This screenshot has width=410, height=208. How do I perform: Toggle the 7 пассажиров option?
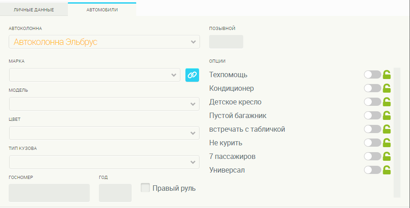[372, 156]
